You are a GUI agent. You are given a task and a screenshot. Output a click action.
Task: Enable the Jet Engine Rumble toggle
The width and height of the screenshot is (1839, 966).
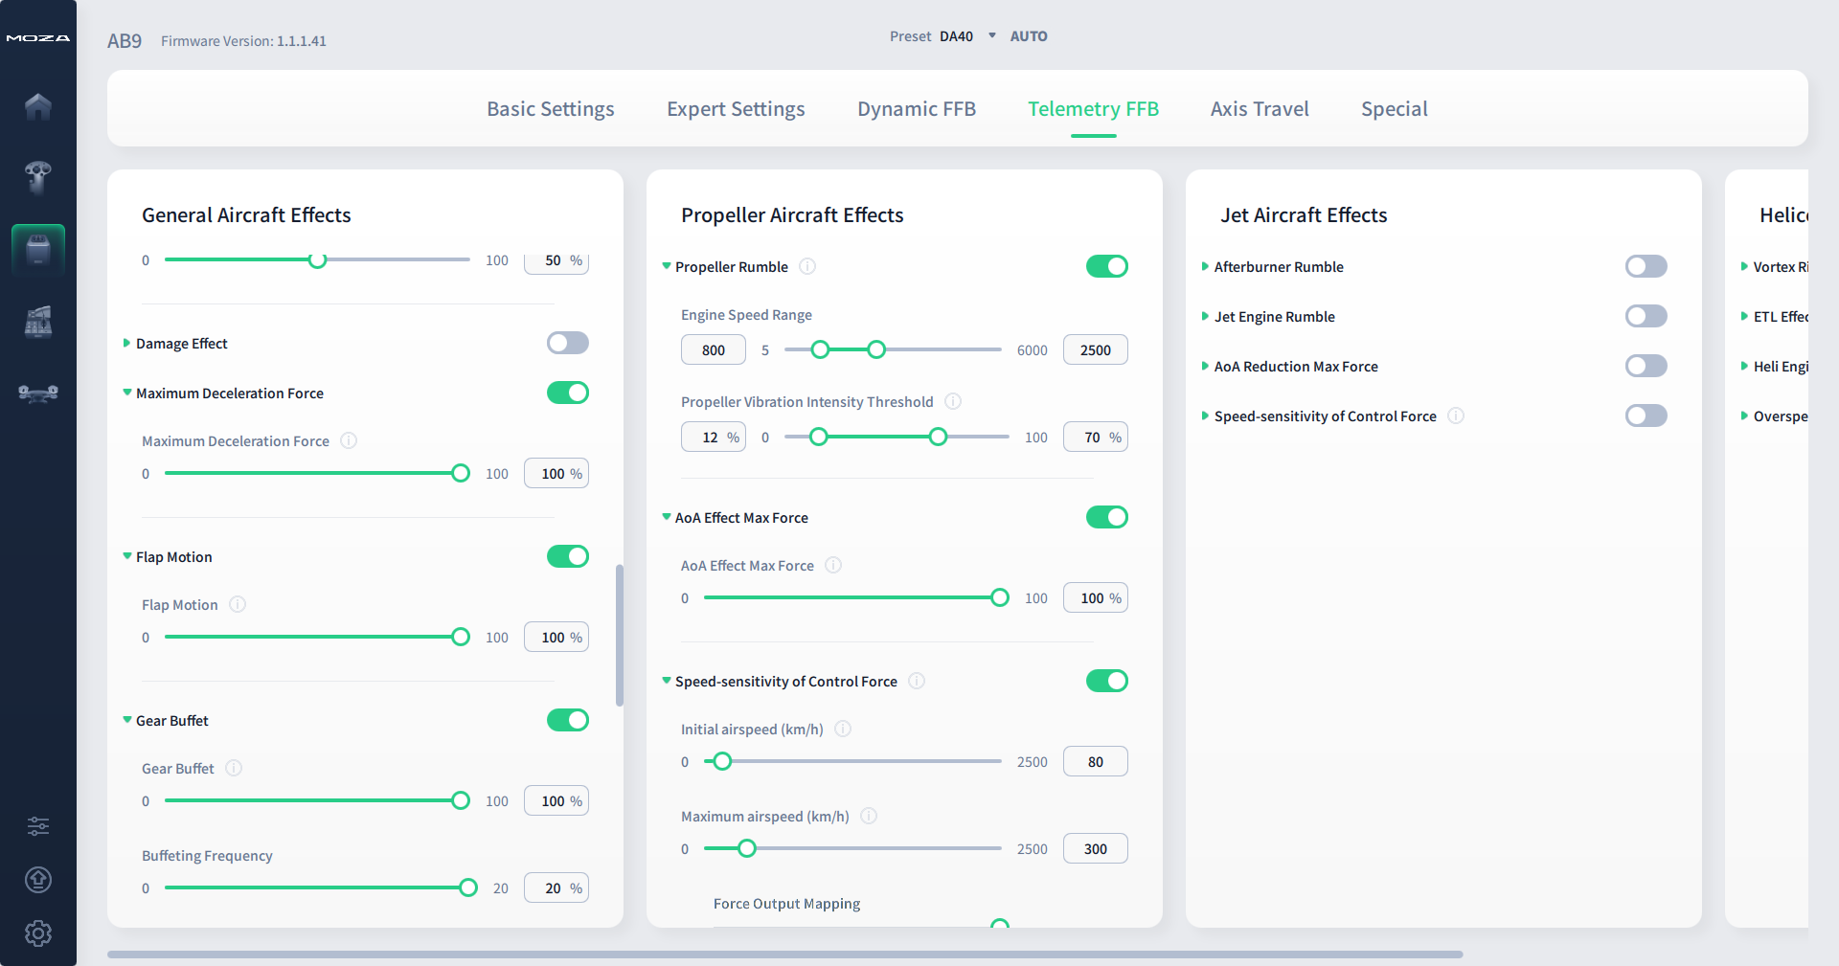[x=1646, y=316]
